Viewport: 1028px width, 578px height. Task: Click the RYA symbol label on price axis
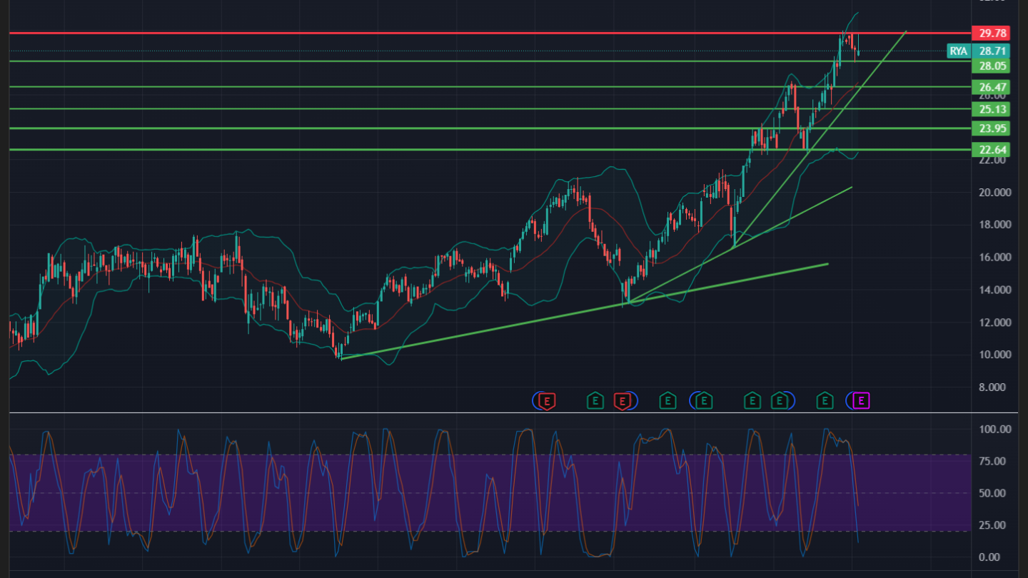click(x=958, y=51)
